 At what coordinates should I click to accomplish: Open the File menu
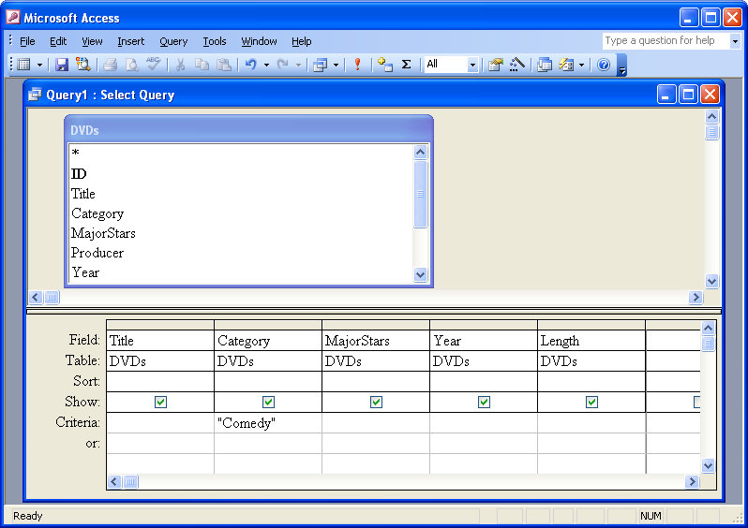[27, 41]
